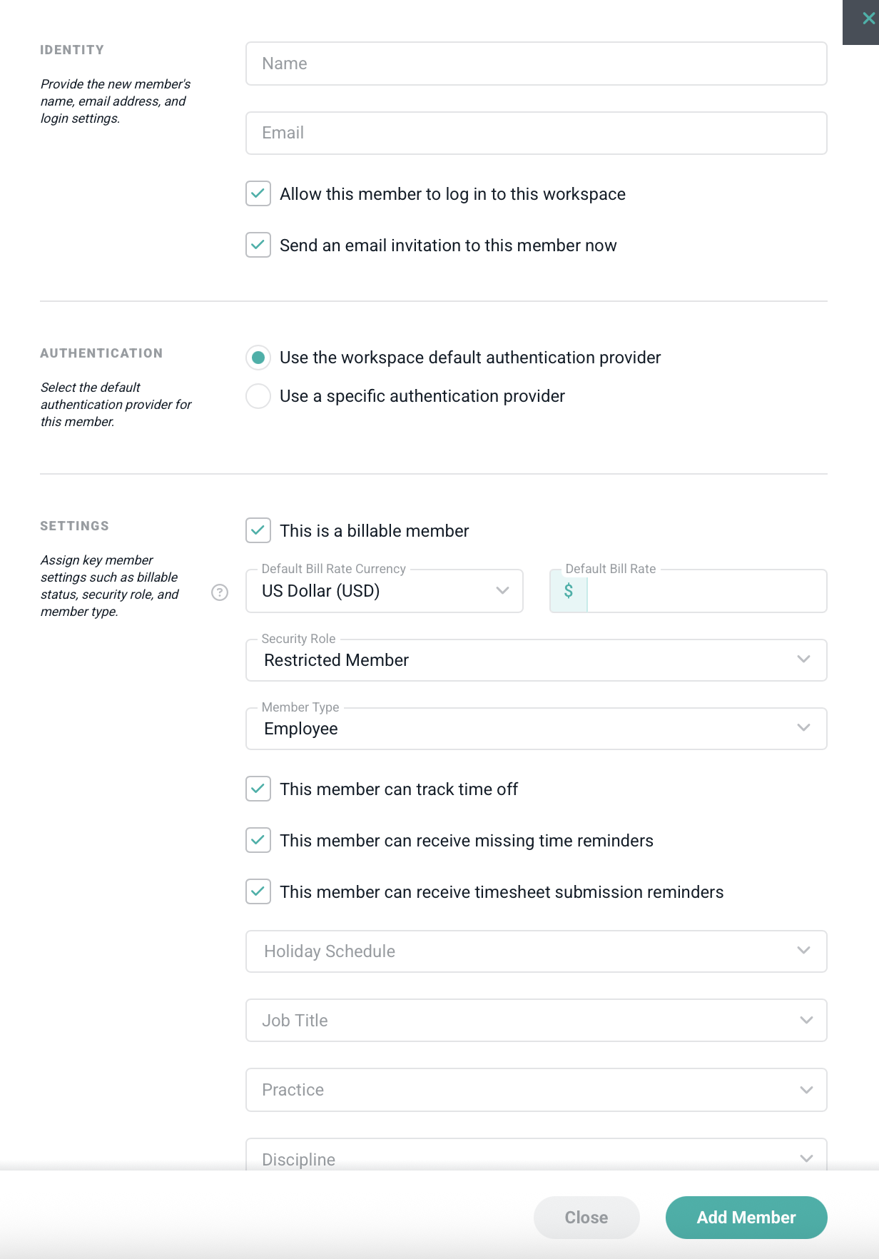Open the Member Type dropdown
Screen dimensions: 879x1259
pyautogui.click(x=536, y=729)
